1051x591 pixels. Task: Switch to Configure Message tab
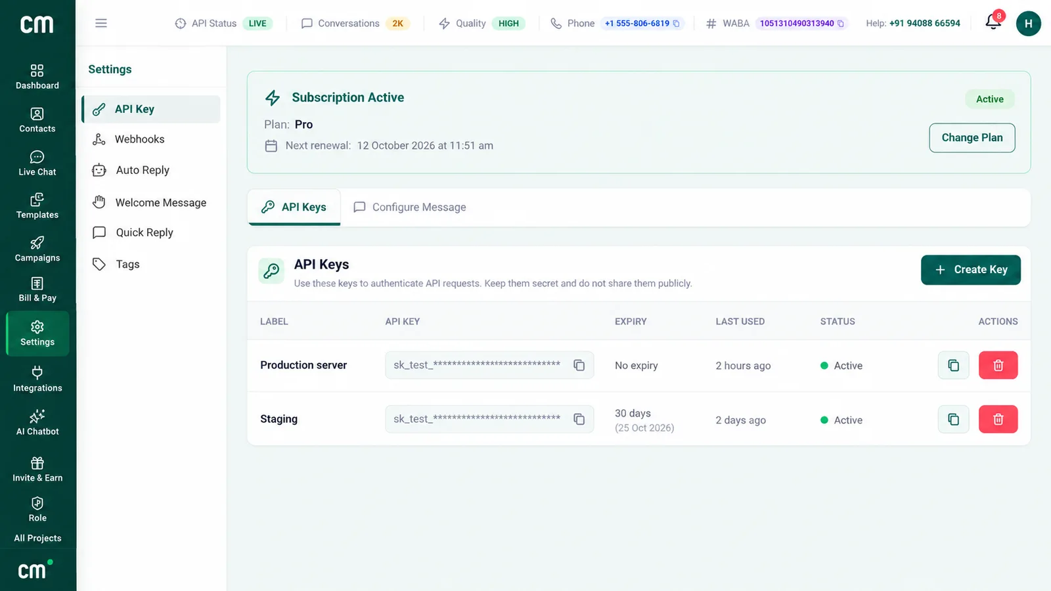coord(410,207)
